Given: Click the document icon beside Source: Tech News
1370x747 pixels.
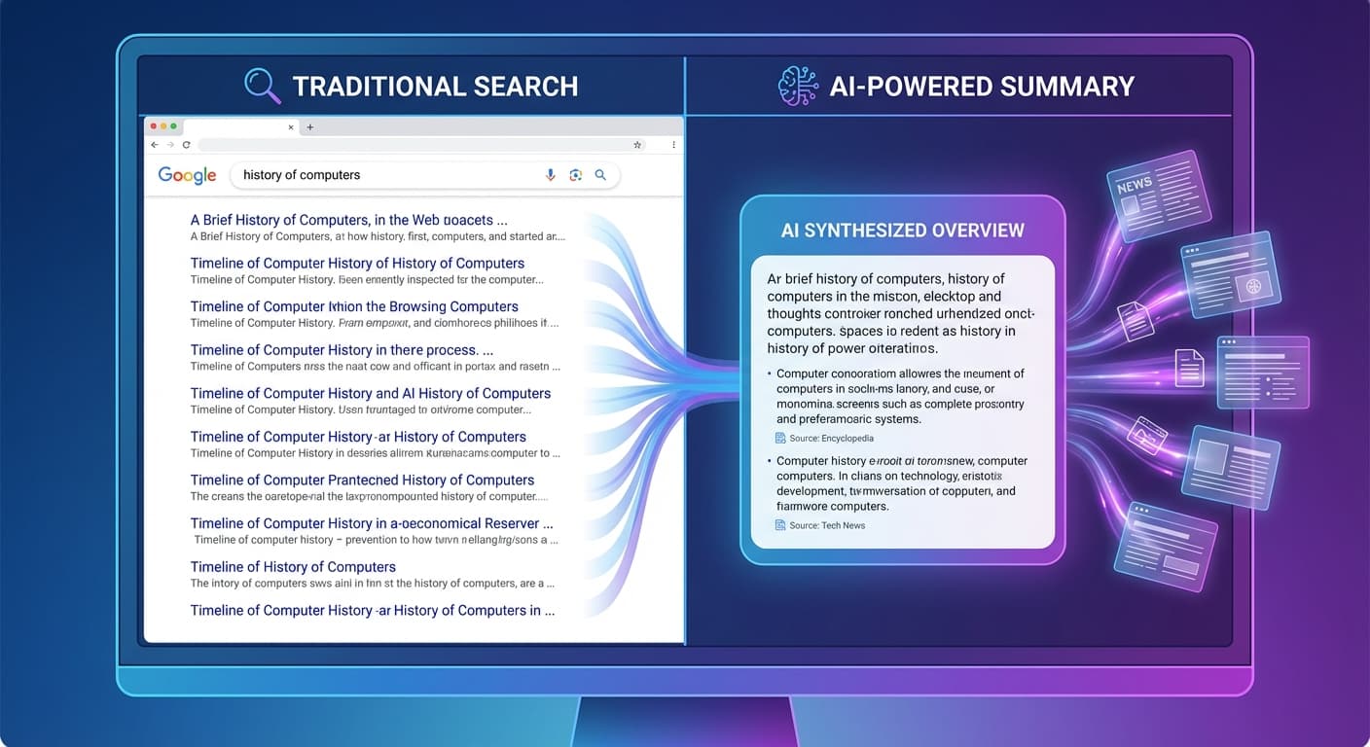Looking at the screenshot, I should tap(778, 525).
